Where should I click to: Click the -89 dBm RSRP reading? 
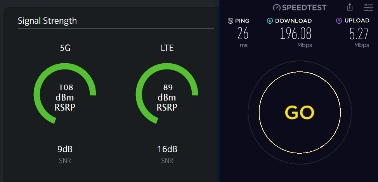pos(167,97)
